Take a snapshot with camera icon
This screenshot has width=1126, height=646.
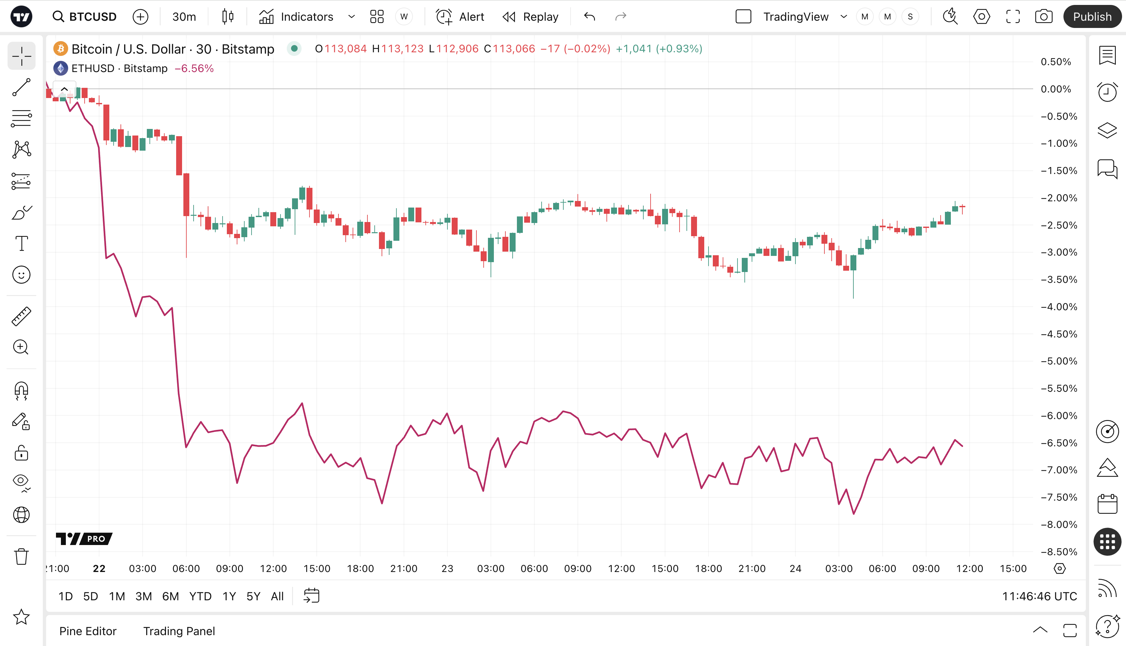[1043, 17]
